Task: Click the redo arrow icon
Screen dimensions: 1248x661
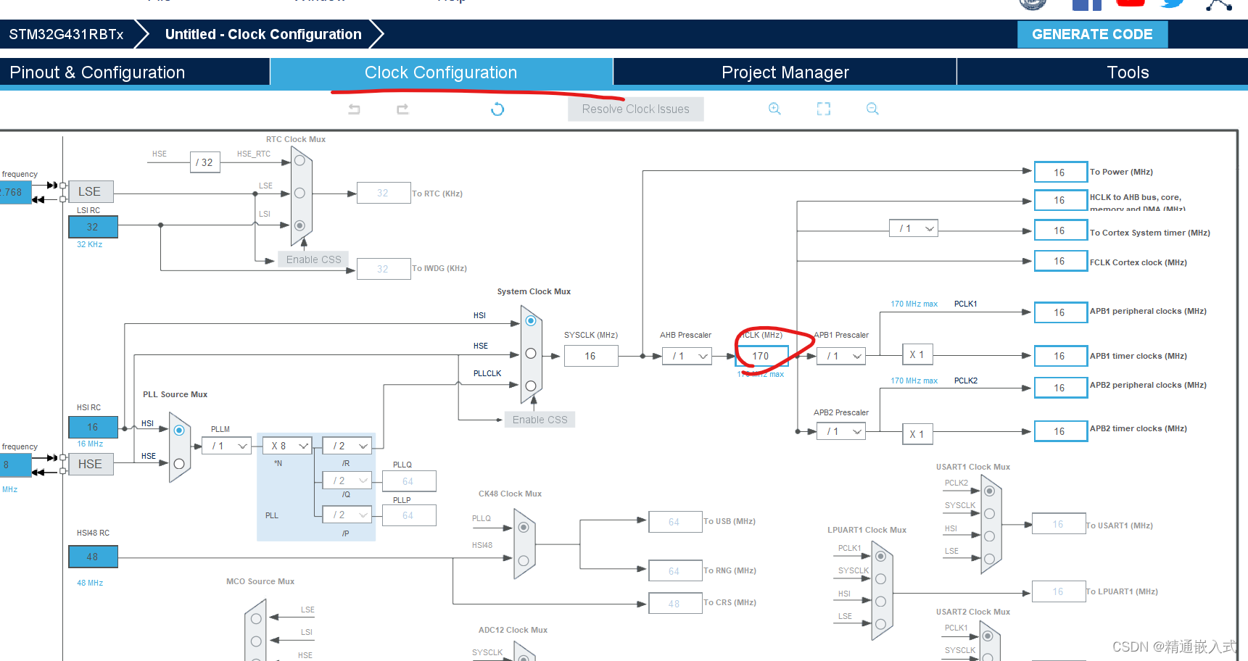Action: [x=402, y=109]
